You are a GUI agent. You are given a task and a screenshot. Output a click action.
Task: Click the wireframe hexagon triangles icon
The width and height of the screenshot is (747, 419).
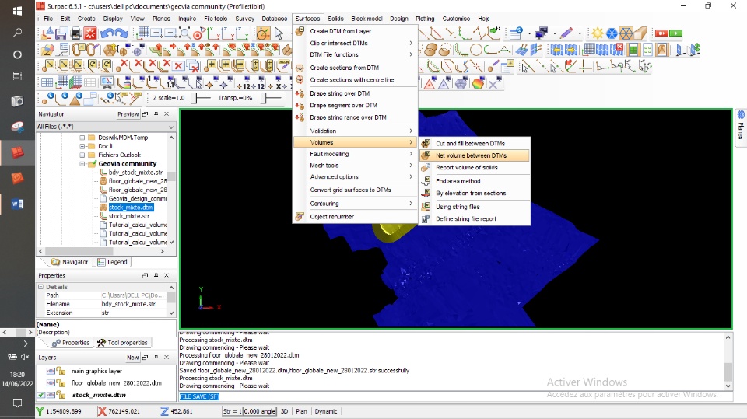[x=626, y=33]
